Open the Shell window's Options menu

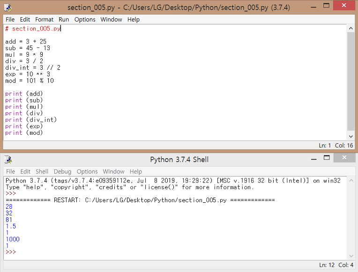pos(87,171)
